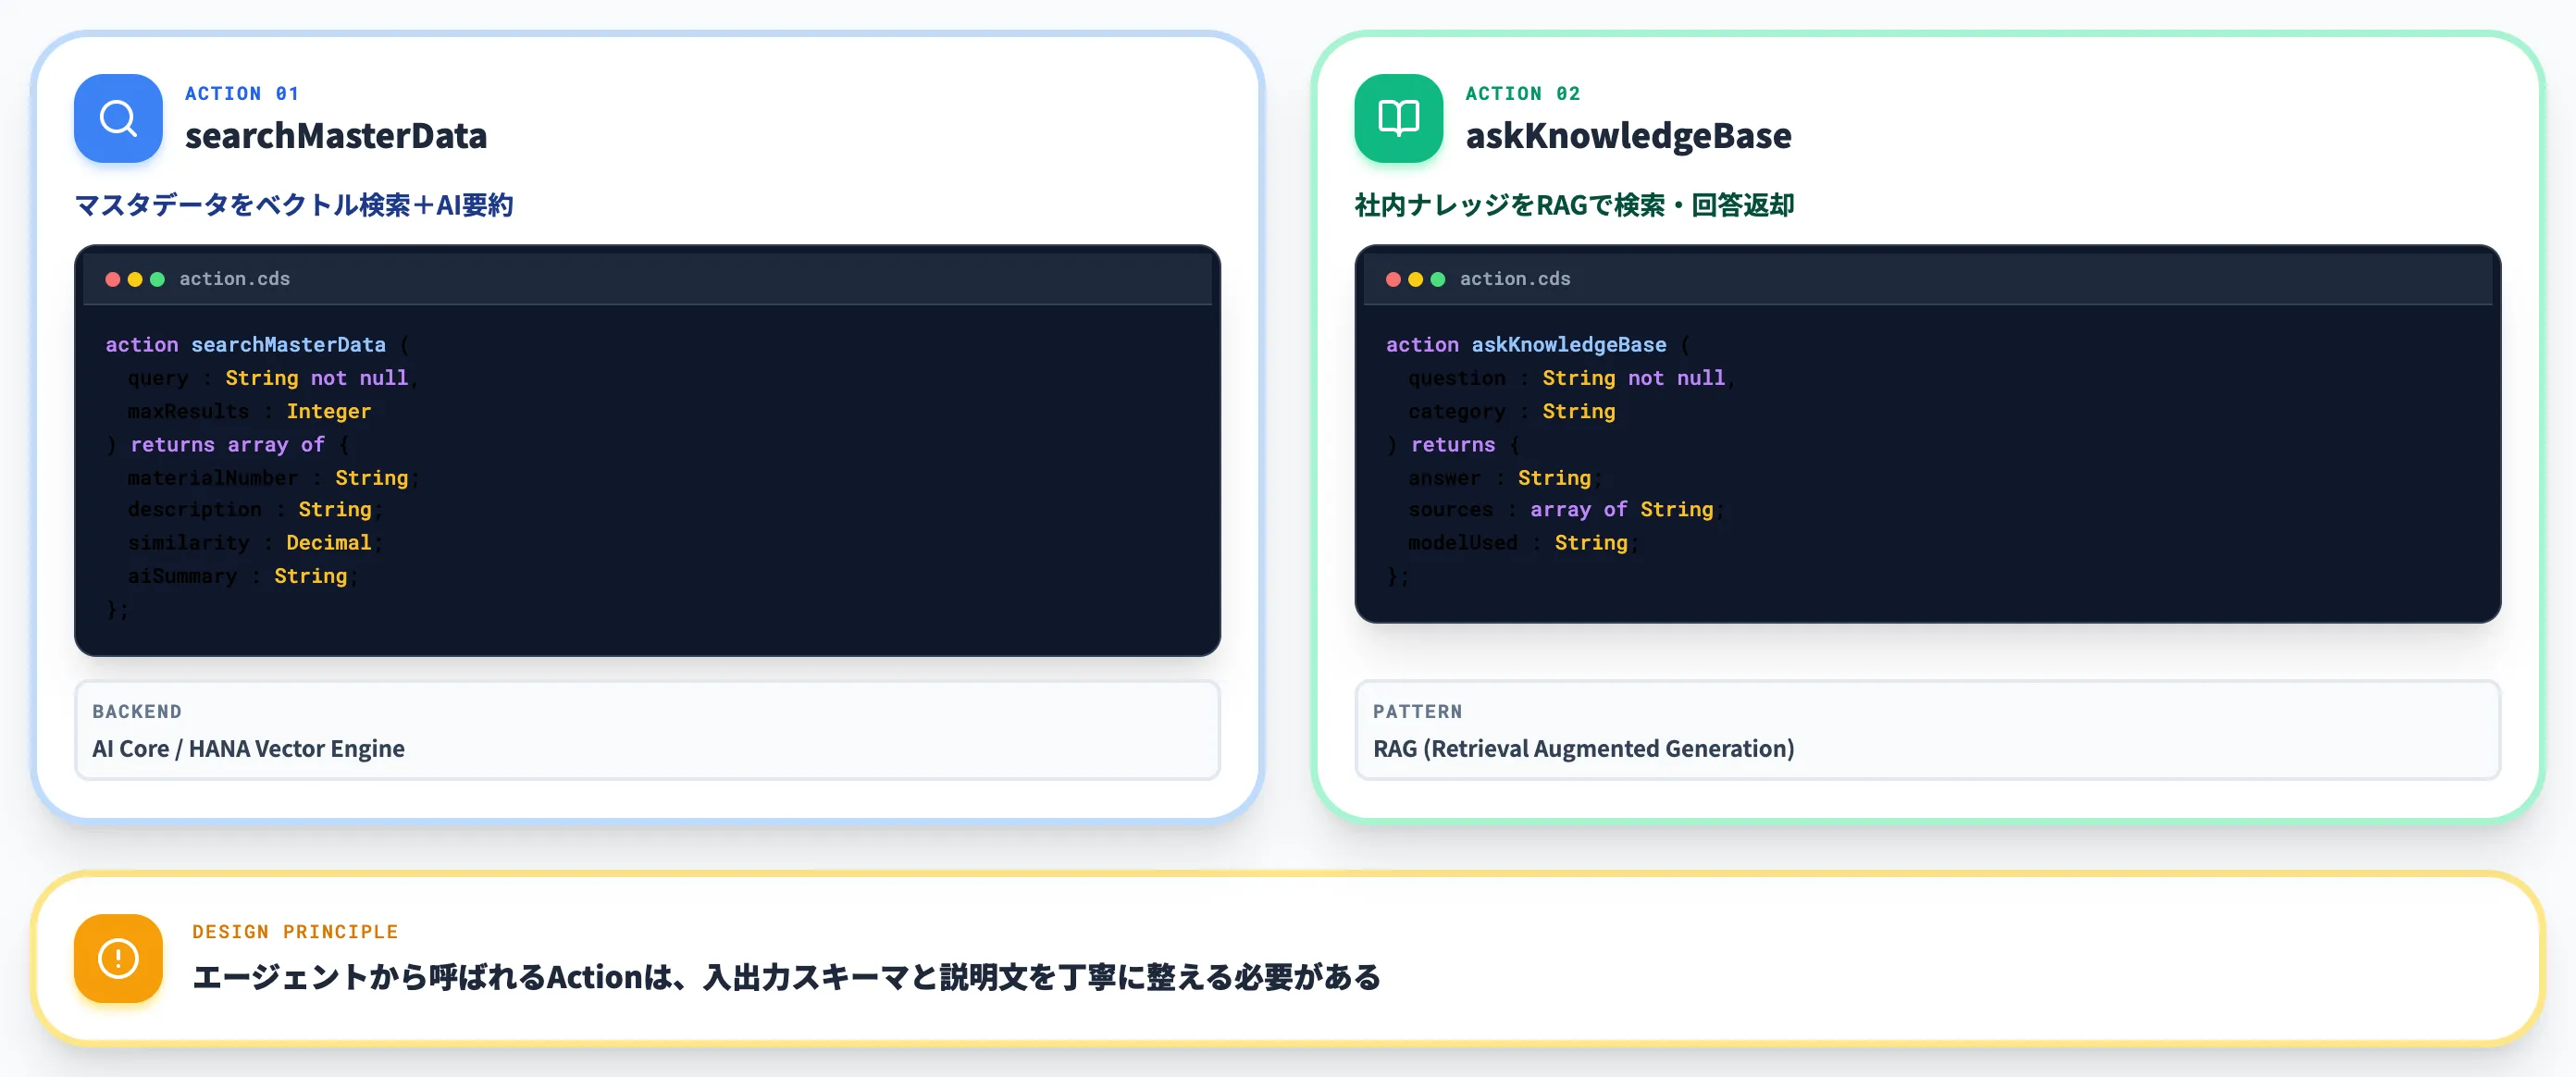Click action.cds filename in left code window
This screenshot has width=2576, height=1077.
235,279
